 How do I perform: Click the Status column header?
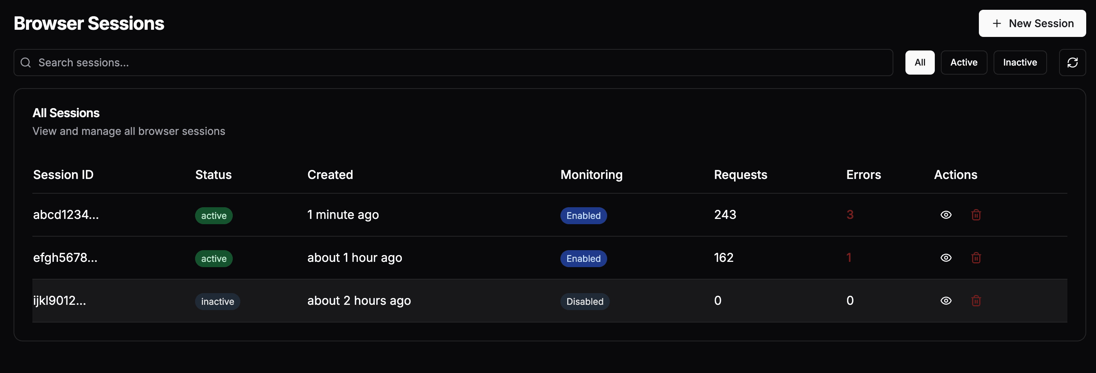coord(213,174)
